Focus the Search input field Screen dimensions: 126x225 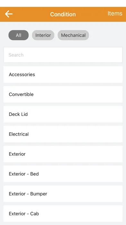pos(63,55)
